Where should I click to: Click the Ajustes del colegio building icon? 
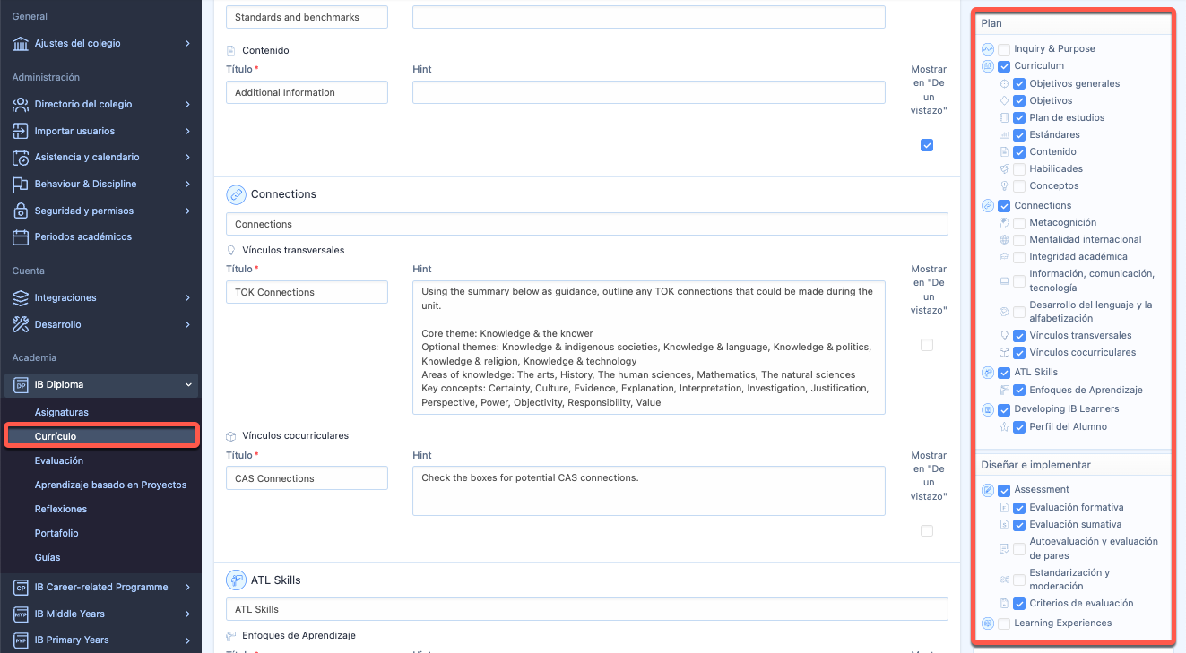(x=21, y=44)
